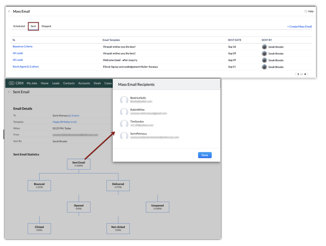
Task: Select the Sent tab
Action: [33, 26]
